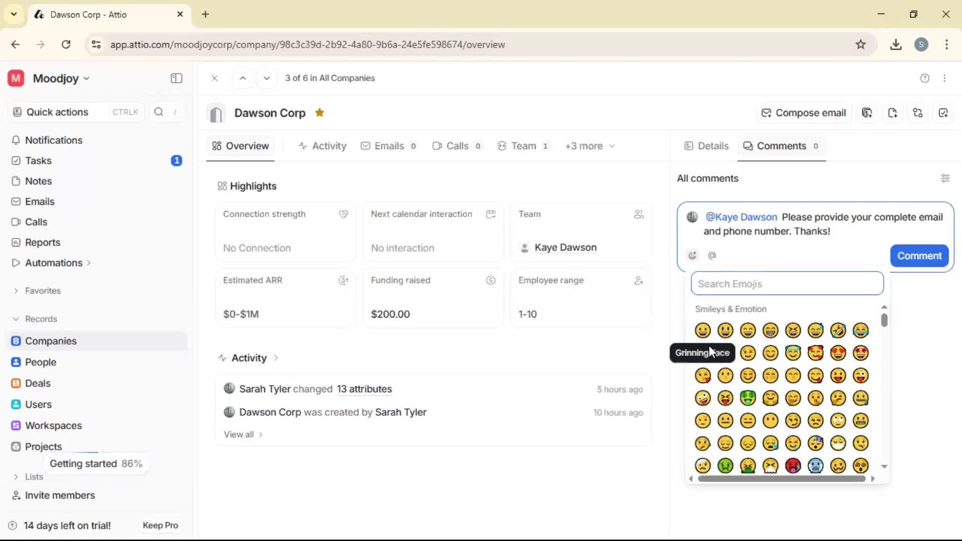Image resolution: width=962 pixels, height=541 pixels.
Task: Open the Details panel tab
Action: pyautogui.click(x=706, y=146)
